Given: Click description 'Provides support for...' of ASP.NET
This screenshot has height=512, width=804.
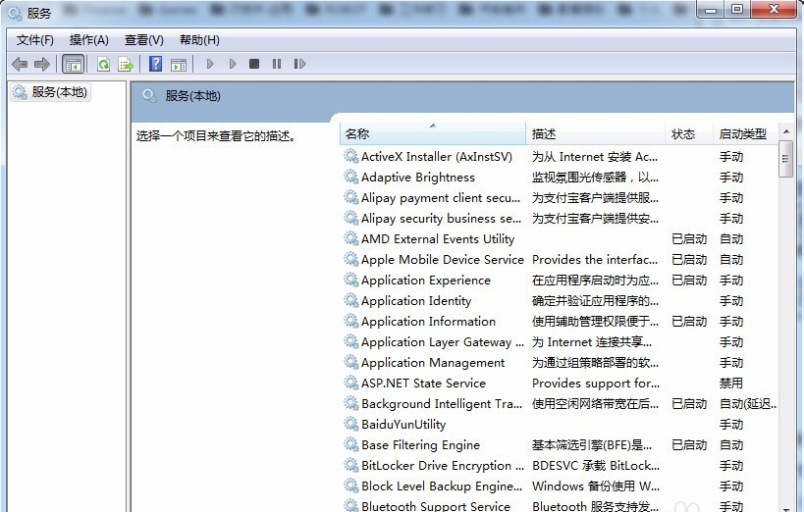Looking at the screenshot, I should [x=596, y=384].
